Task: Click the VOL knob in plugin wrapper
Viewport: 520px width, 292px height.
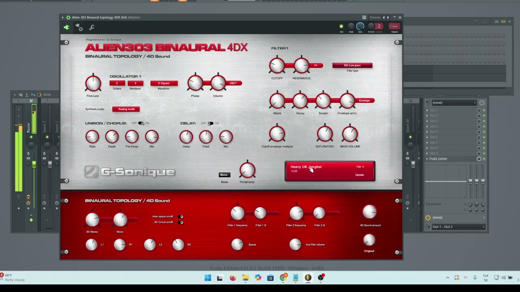Action: click(x=360, y=26)
